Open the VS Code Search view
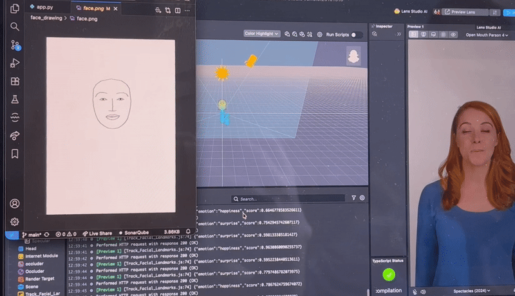The image size is (515, 296). (15, 26)
